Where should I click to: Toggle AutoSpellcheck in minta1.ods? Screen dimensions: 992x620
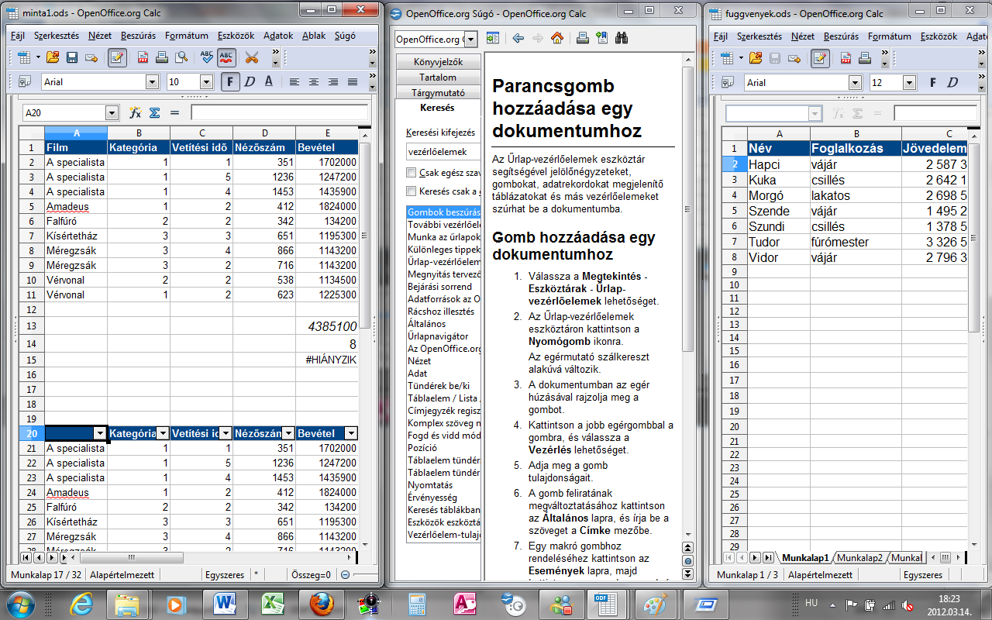[x=226, y=57]
